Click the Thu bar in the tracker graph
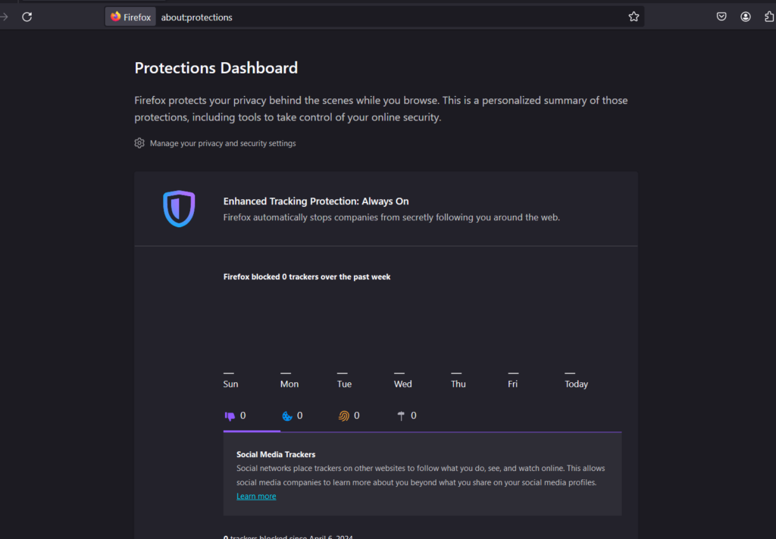776x539 pixels. click(x=456, y=373)
